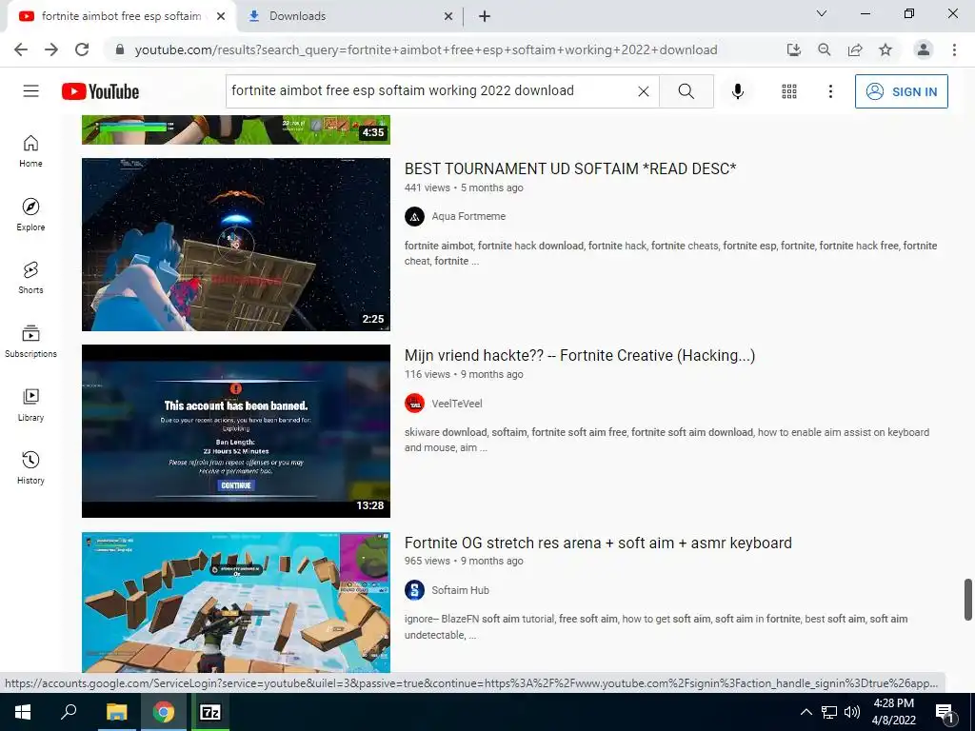975x731 pixels.
Task: Click the account banned video thumbnail
Action: tap(236, 431)
